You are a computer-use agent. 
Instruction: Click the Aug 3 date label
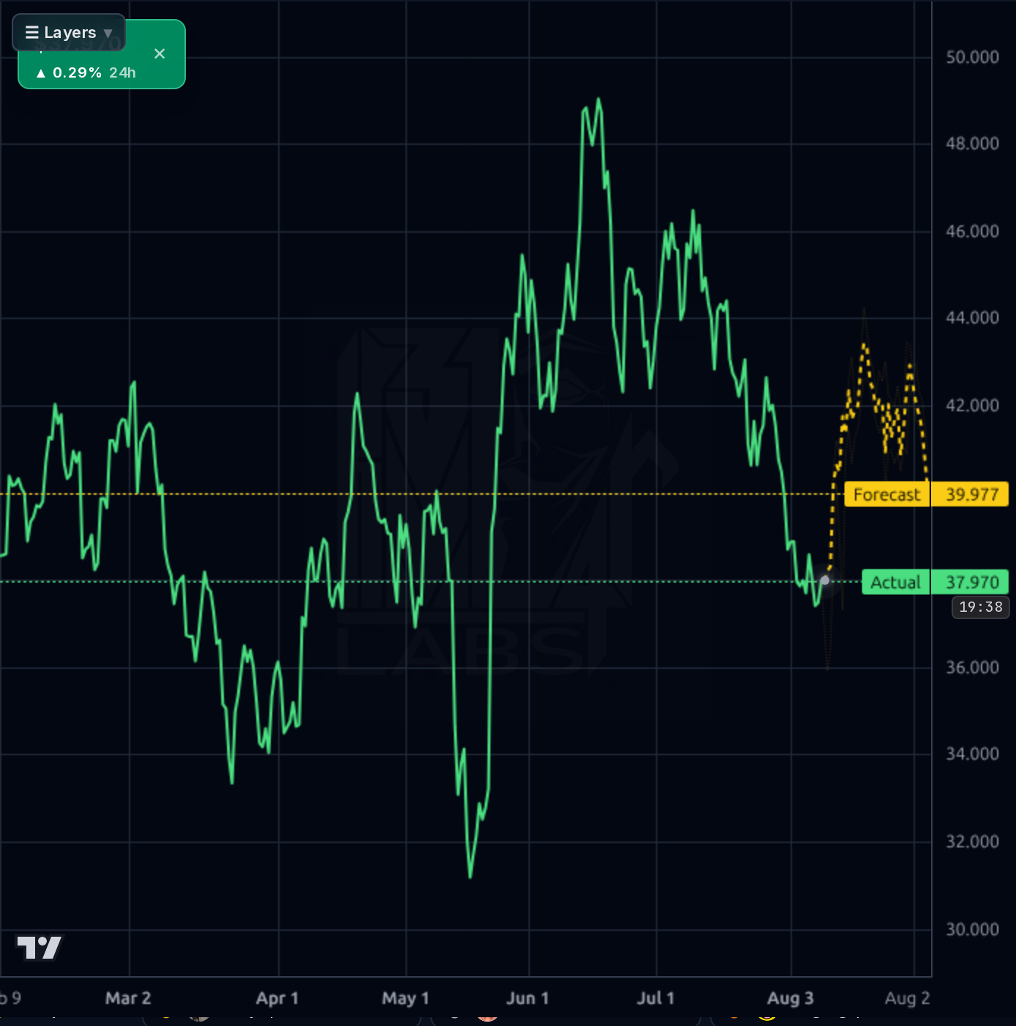point(791,998)
